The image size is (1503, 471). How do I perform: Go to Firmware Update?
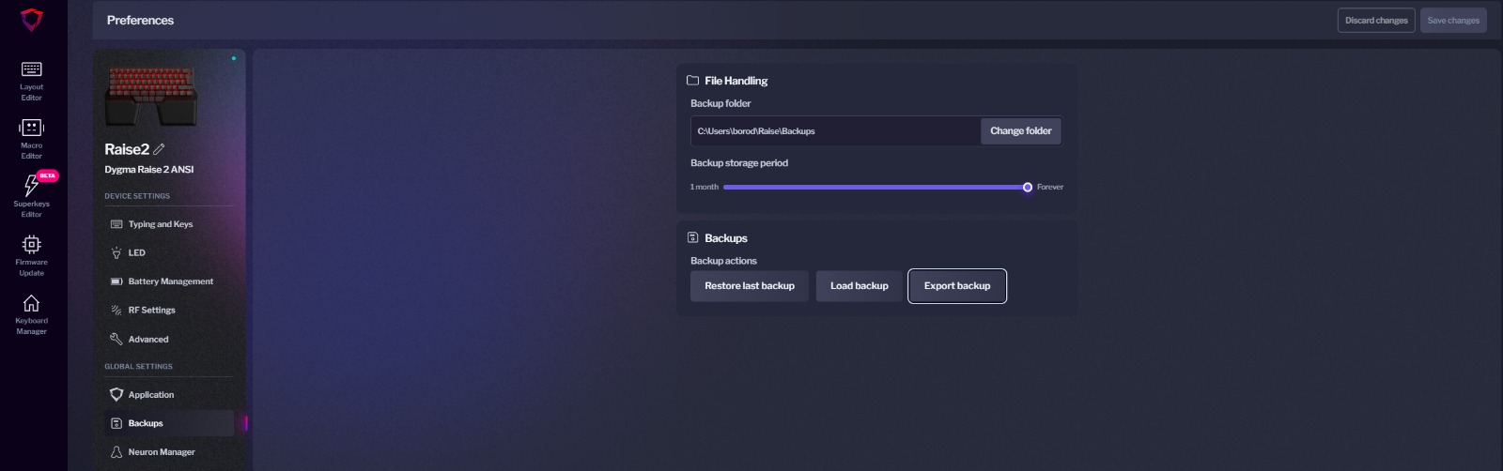[31, 255]
